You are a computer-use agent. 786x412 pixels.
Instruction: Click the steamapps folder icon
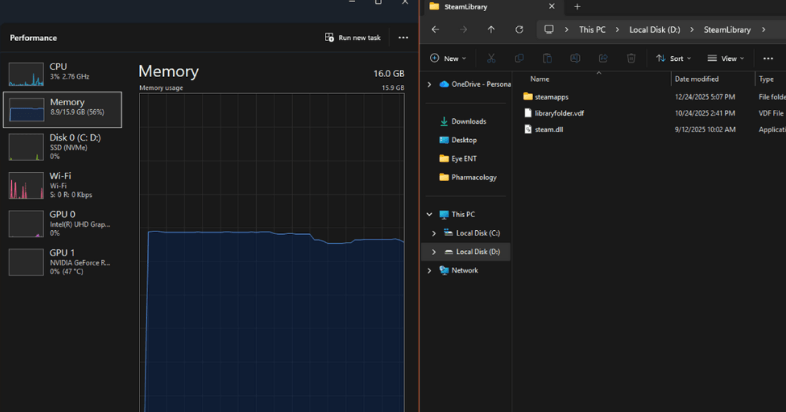(529, 97)
